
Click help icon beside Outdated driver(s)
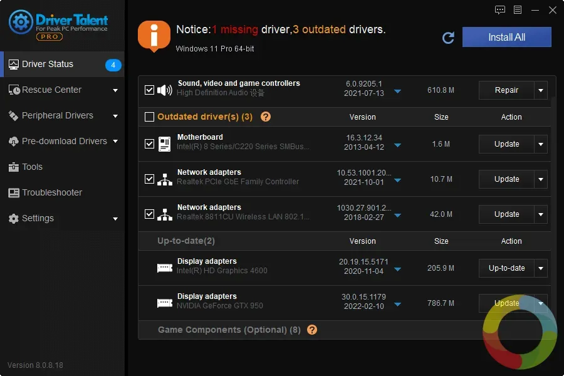266,117
